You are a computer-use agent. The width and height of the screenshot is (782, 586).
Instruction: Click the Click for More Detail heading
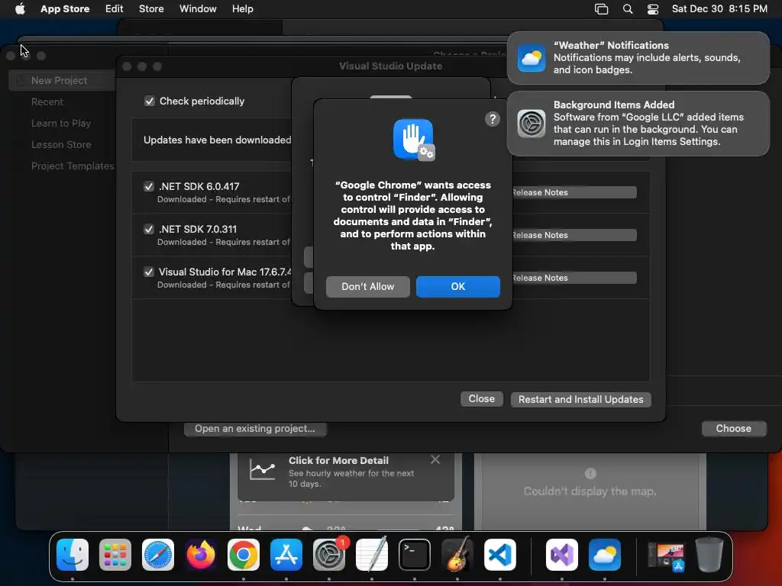pyautogui.click(x=338, y=460)
